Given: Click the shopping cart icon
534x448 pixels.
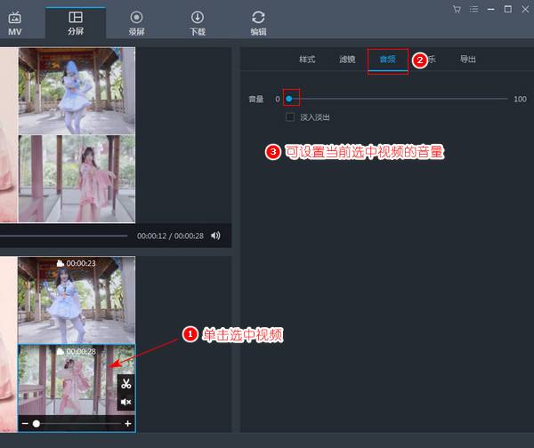Looking at the screenshot, I should [457, 10].
